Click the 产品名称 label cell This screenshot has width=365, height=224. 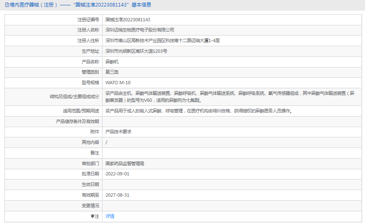(x=53, y=62)
